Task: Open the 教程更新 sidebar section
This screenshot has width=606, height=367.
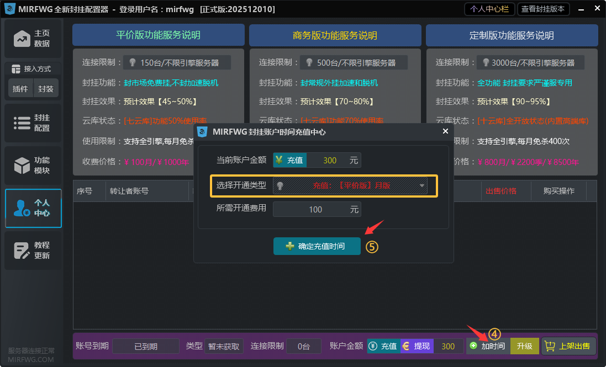Action: click(x=33, y=250)
